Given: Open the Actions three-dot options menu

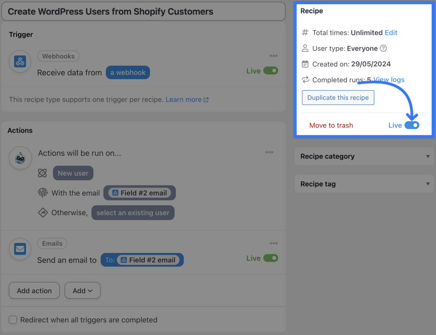Looking at the screenshot, I should (x=269, y=152).
